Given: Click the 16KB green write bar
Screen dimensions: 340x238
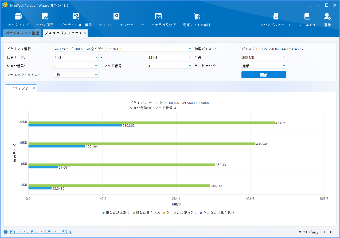Looking at the screenshot, I should [142, 144].
